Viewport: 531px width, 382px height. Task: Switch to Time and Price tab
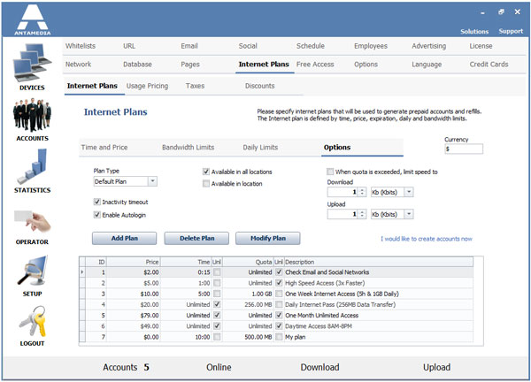click(104, 148)
